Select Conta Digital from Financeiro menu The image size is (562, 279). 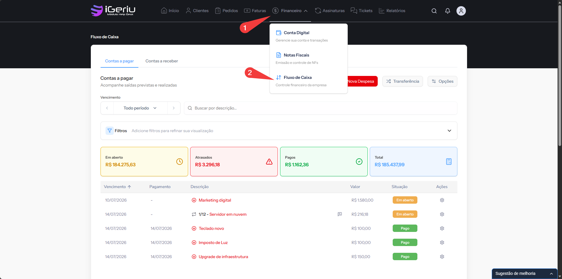pyautogui.click(x=308, y=36)
